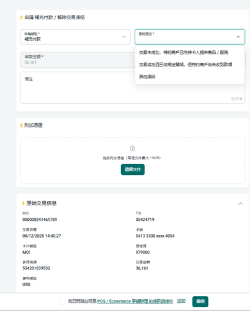Click the TID value 05424719
The image size is (250, 311).
click(x=145, y=220)
